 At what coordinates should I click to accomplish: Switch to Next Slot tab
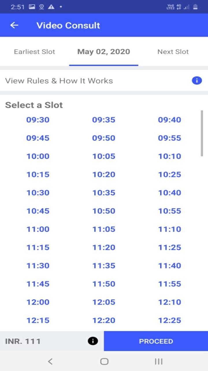click(173, 52)
